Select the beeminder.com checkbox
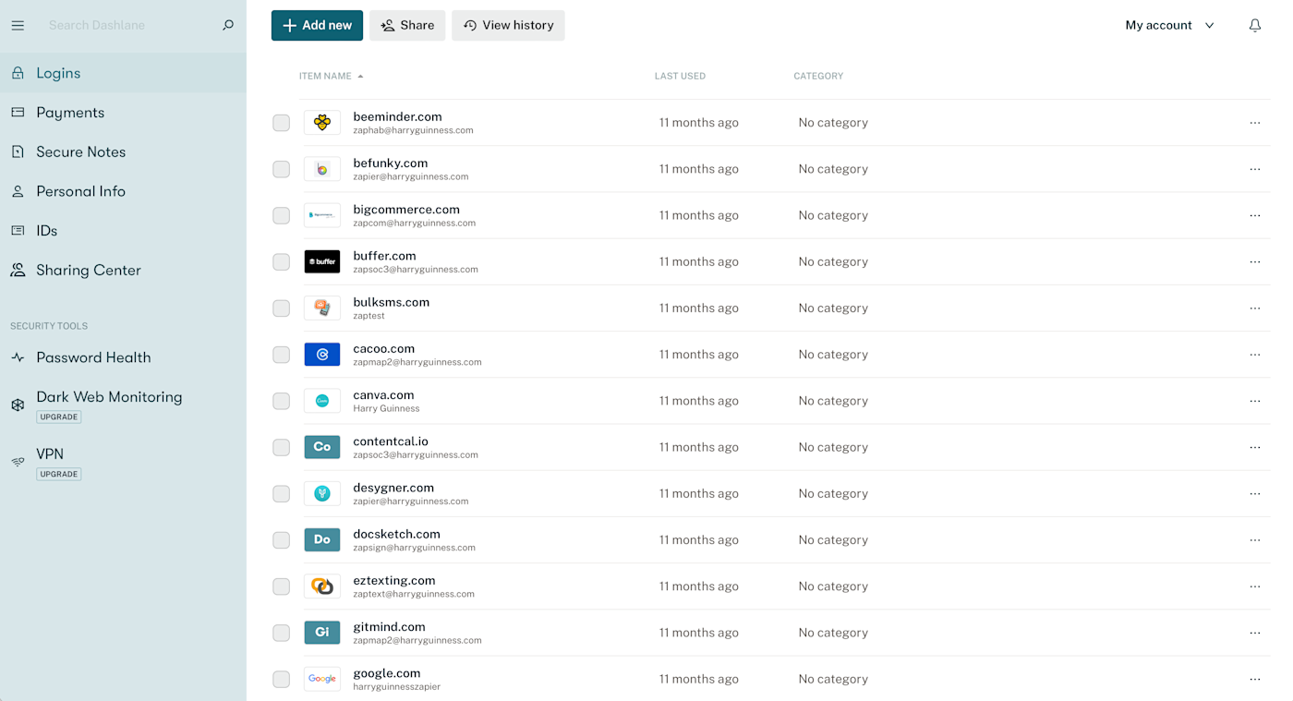This screenshot has width=1293, height=701. coord(282,123)
